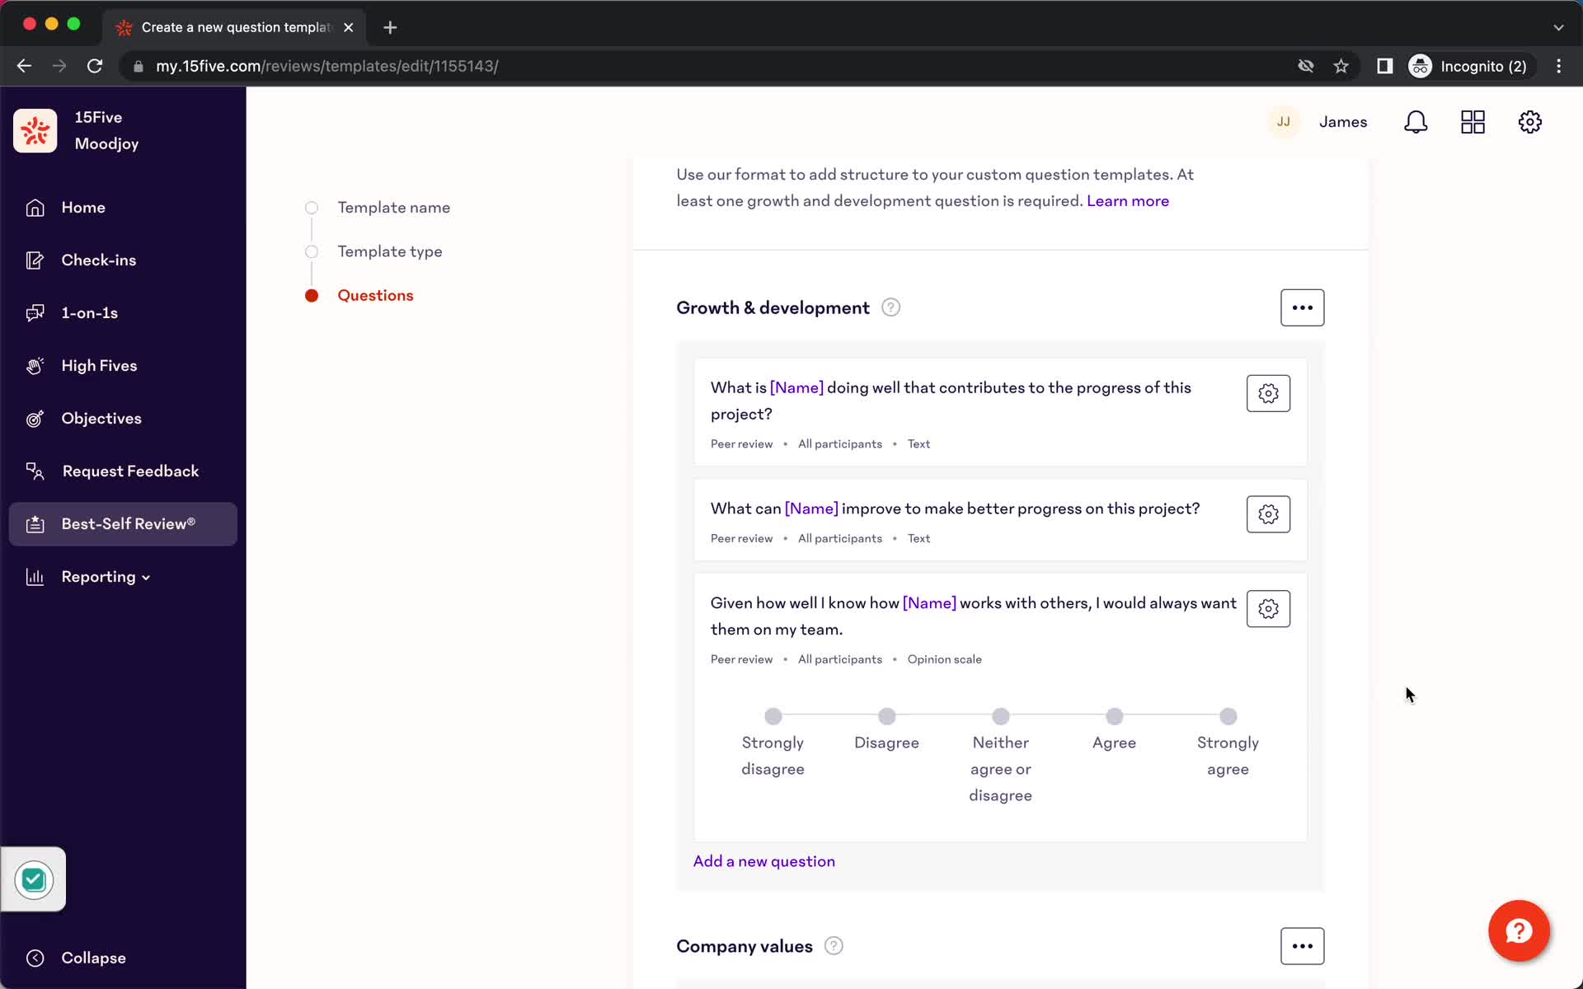Click the Home sidebar icon

34,208
